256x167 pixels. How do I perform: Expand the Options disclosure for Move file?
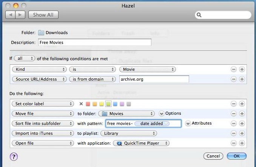coord(161,114)
